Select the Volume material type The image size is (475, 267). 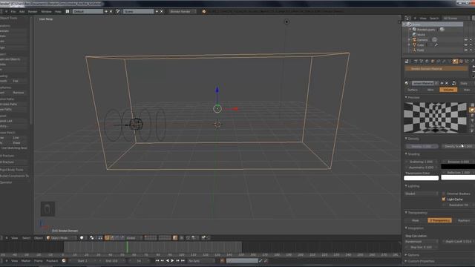tap(448, 90)
